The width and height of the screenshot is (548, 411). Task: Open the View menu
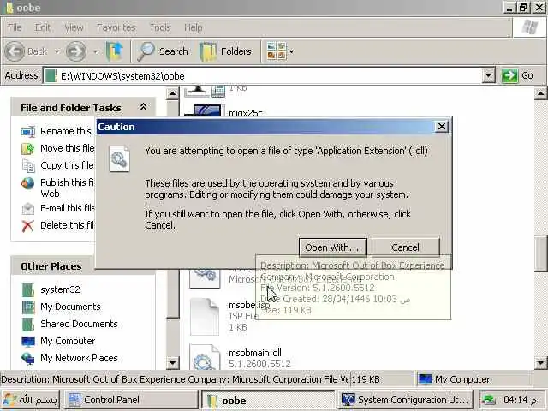[x=74, y=27]
